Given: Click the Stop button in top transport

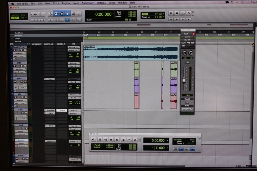Looking at the screenshot, I should coord(177,14).
